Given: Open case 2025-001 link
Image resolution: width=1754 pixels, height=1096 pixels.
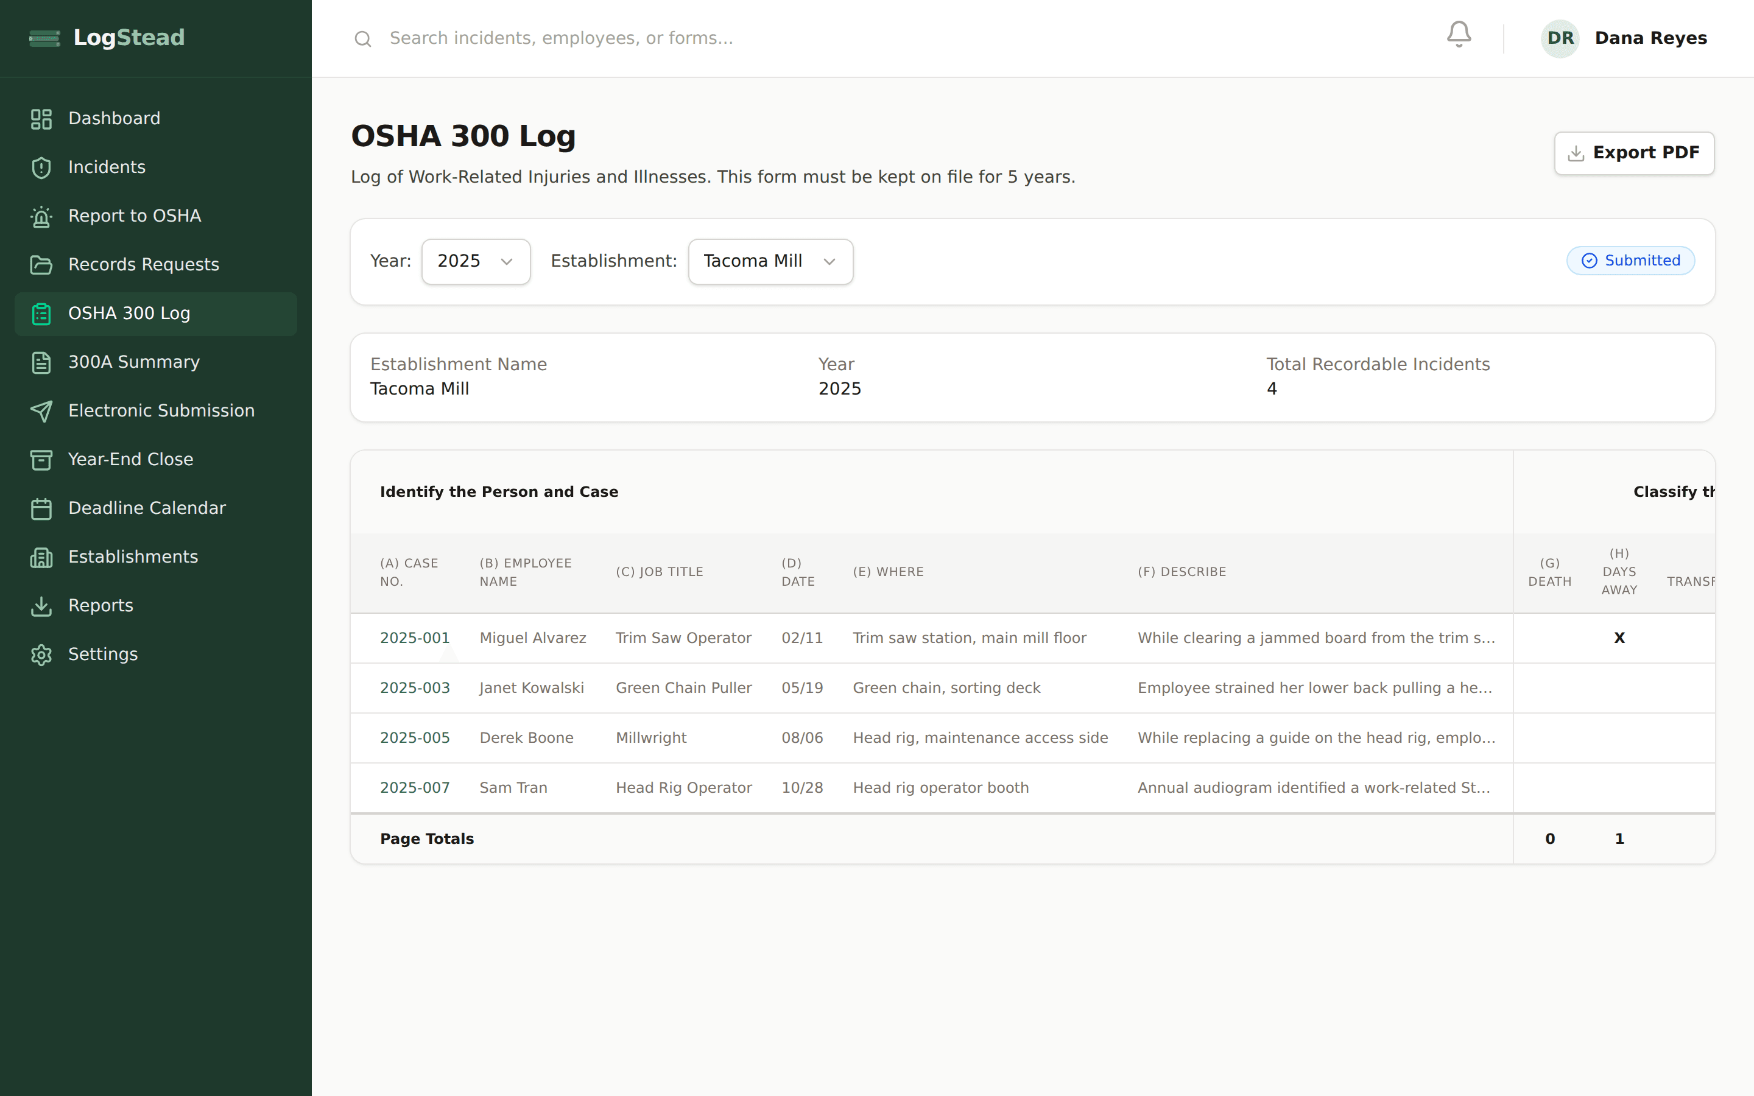Looking at the screenshot, I should coord(415,639).
